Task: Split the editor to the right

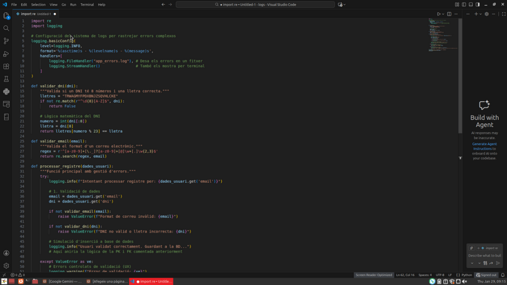Action: coord(449,14)
